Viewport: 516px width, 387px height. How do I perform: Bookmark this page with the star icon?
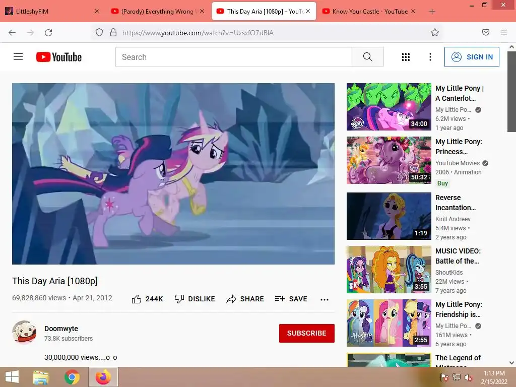(x=435, y=32)
